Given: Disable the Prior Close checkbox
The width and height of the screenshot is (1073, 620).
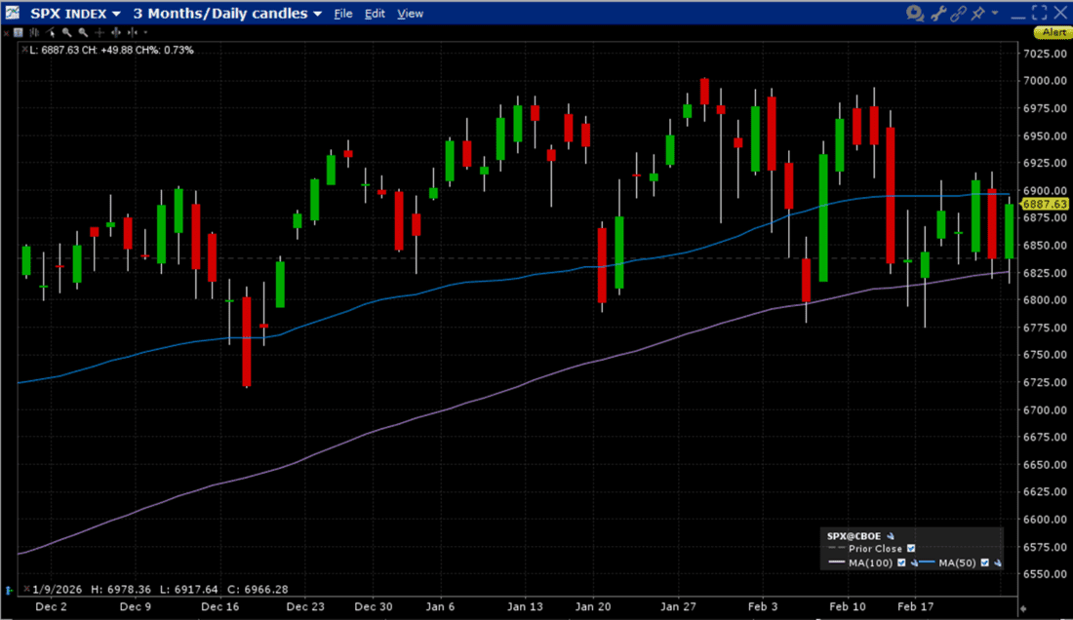Looking at the screenshot, I should (911, 549).
